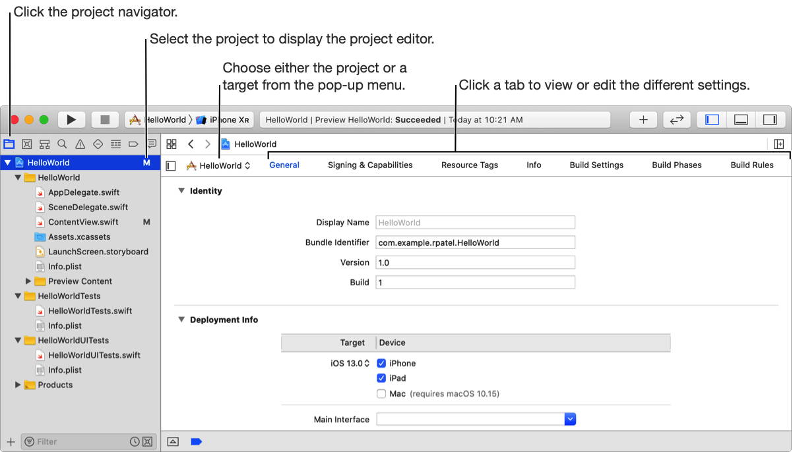Open the report navigator
Viewport: 793px width, 452px height.
tap(151, 144)
